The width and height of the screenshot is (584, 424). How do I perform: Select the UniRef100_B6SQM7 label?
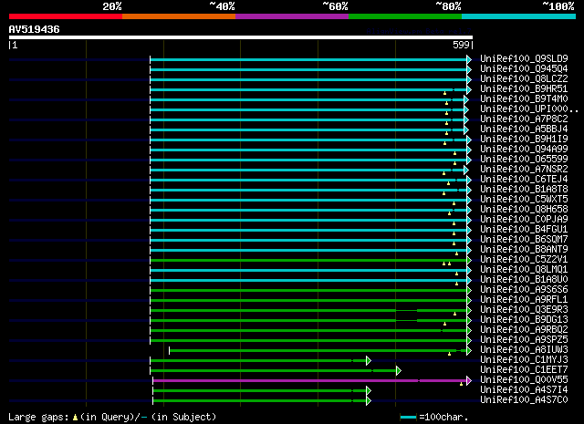524,240
